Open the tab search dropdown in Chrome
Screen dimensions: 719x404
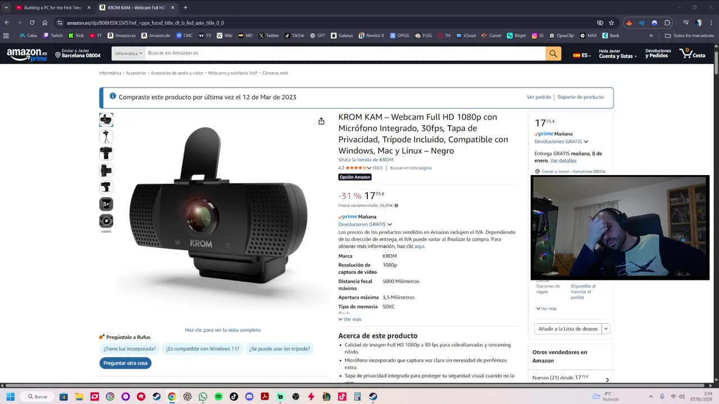pyautogui.click(x=6, y=7)
